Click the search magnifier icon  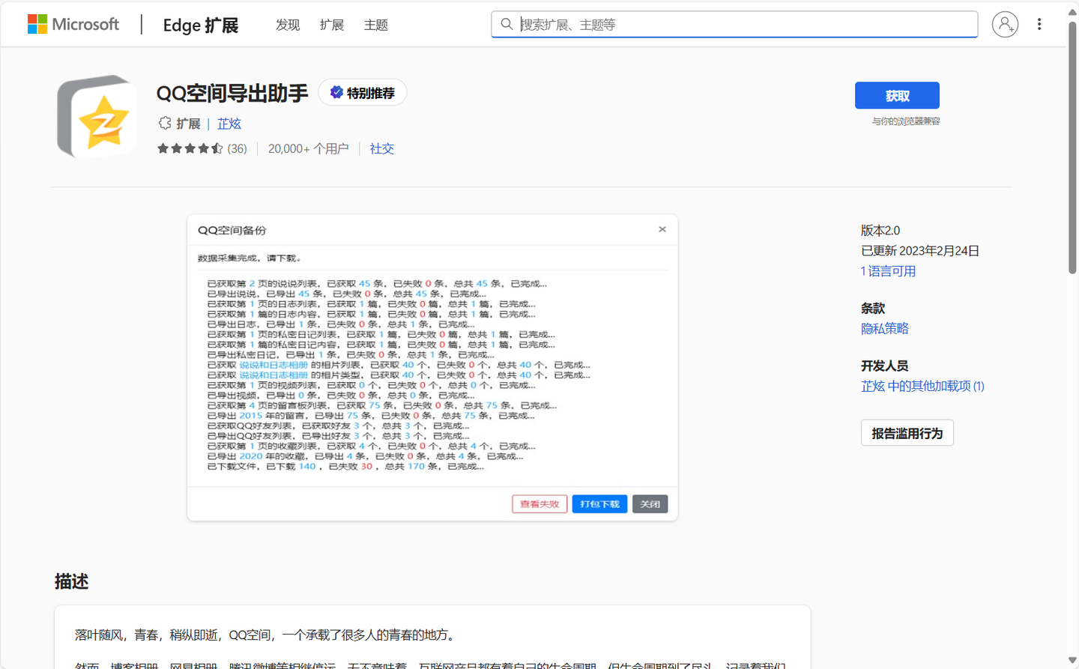coord(507,24)
